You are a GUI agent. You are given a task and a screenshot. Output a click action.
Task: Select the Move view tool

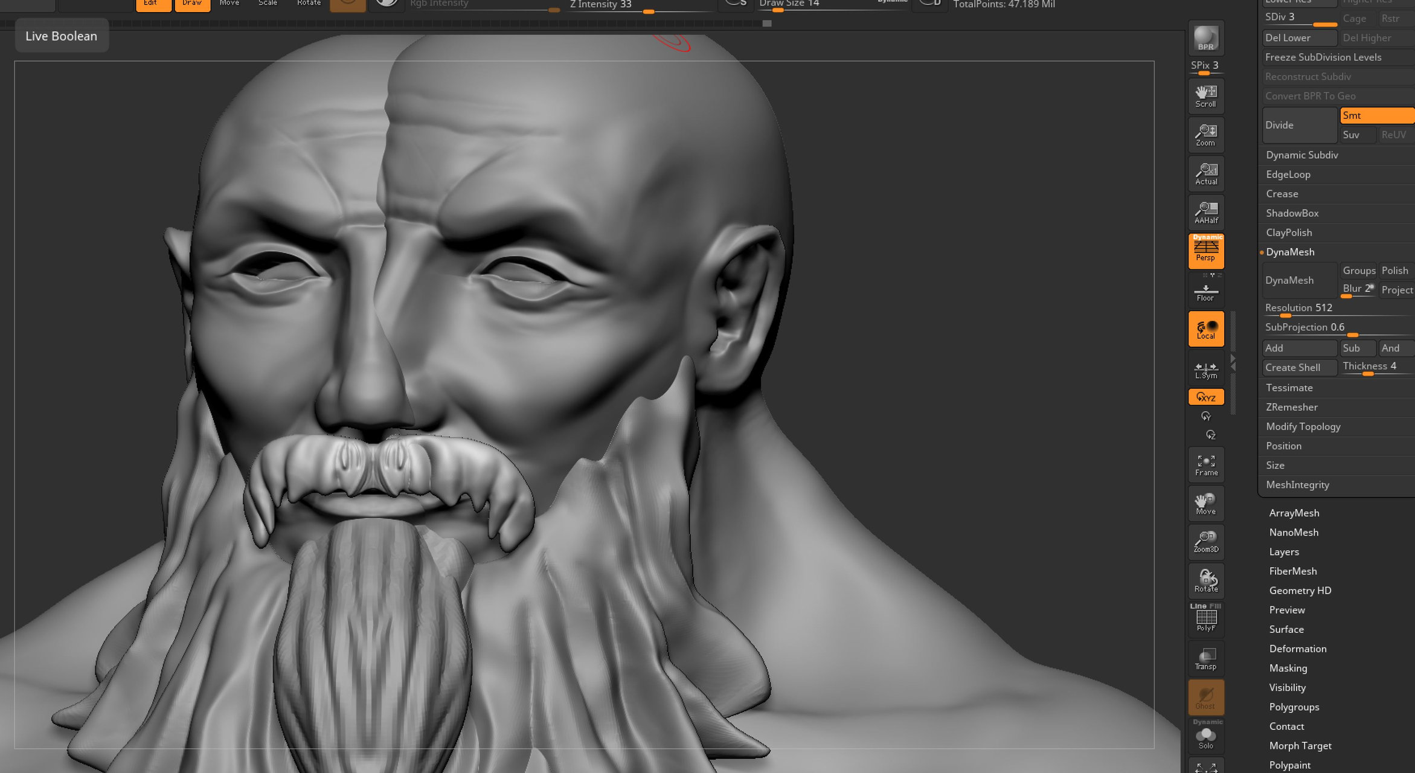point(1206,504)
